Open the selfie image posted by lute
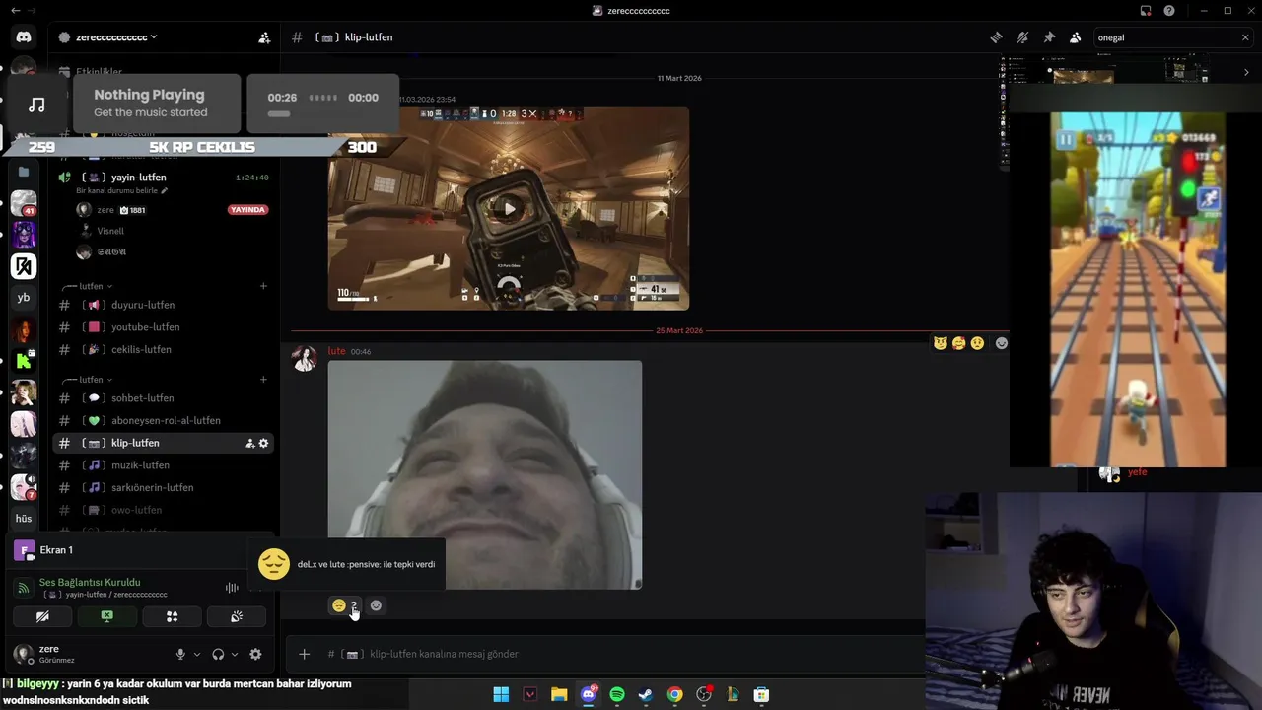The width and height of the screenshot is (1262, 710). coord(485,474)
